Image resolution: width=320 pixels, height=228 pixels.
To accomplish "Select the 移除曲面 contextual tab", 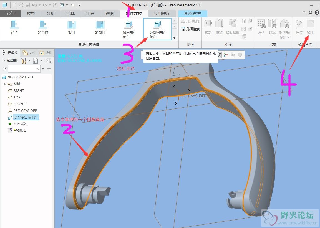I will 193,14.
